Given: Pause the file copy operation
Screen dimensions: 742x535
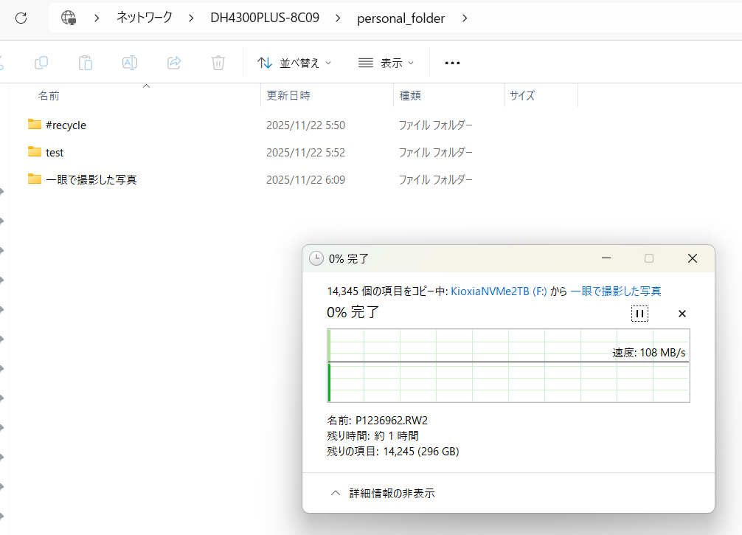Looking at the screenshot, I should (x=639, y=314).
